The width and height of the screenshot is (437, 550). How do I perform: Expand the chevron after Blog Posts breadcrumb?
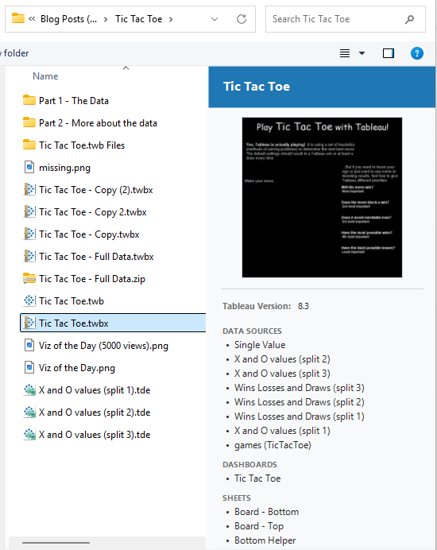point(106,19)
